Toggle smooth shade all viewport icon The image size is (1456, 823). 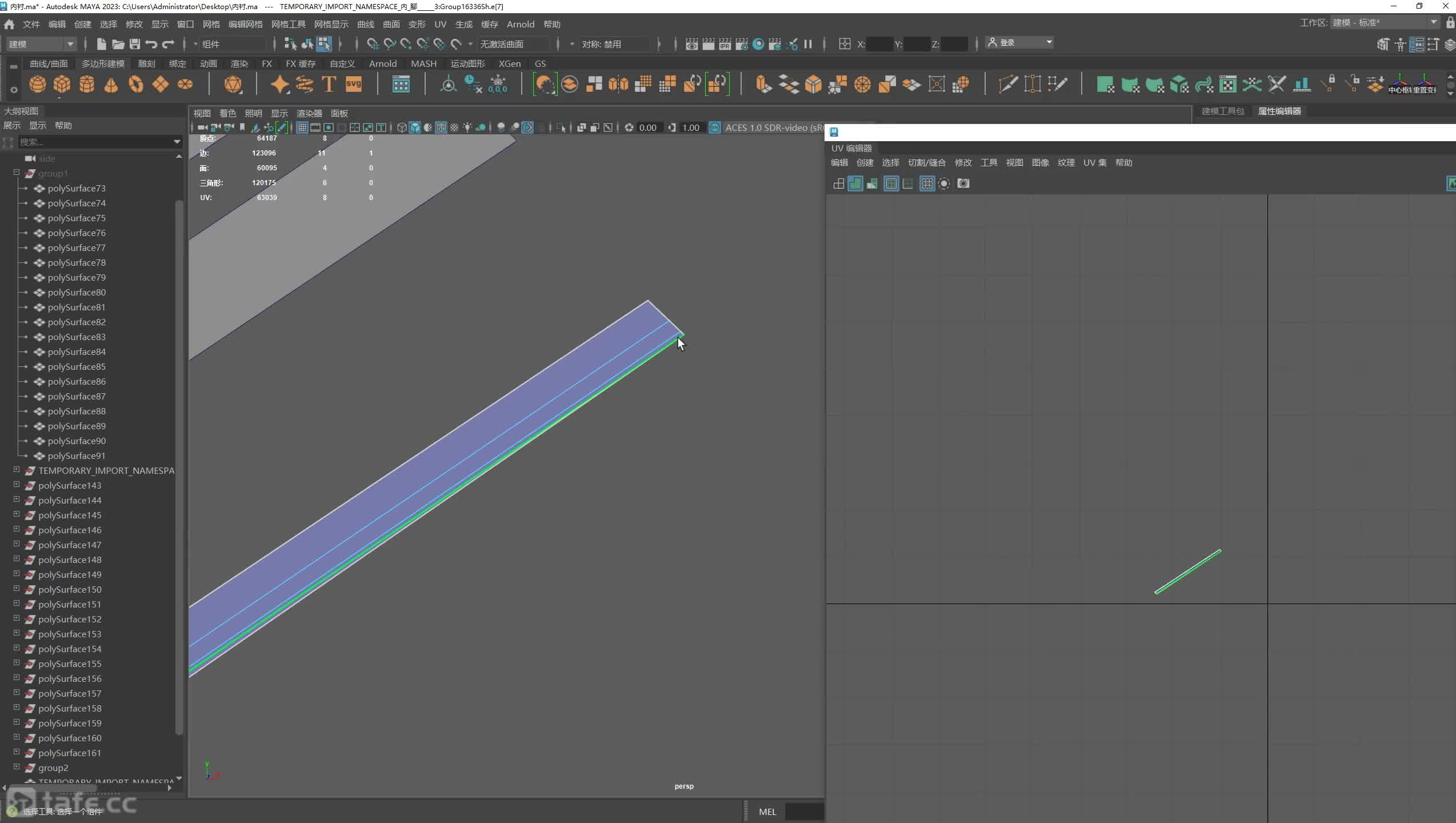[415, 127]
